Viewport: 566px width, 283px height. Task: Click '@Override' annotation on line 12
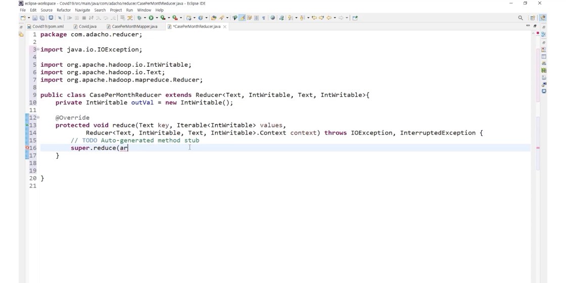pos(72,118)
